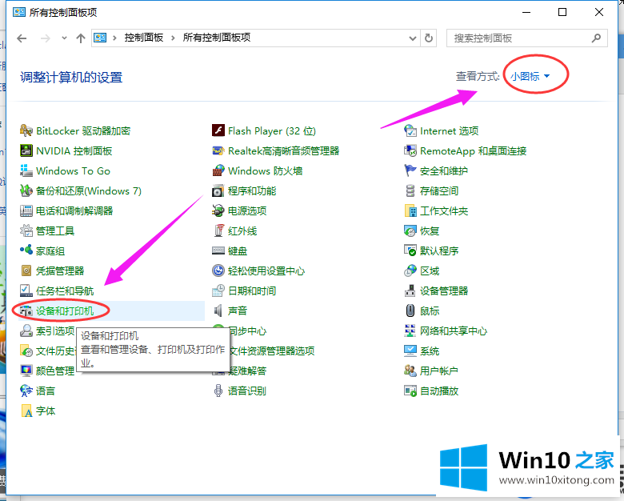Click the search magnifier button
Viewport: 624px width, 501px height.
pos(596,38)
